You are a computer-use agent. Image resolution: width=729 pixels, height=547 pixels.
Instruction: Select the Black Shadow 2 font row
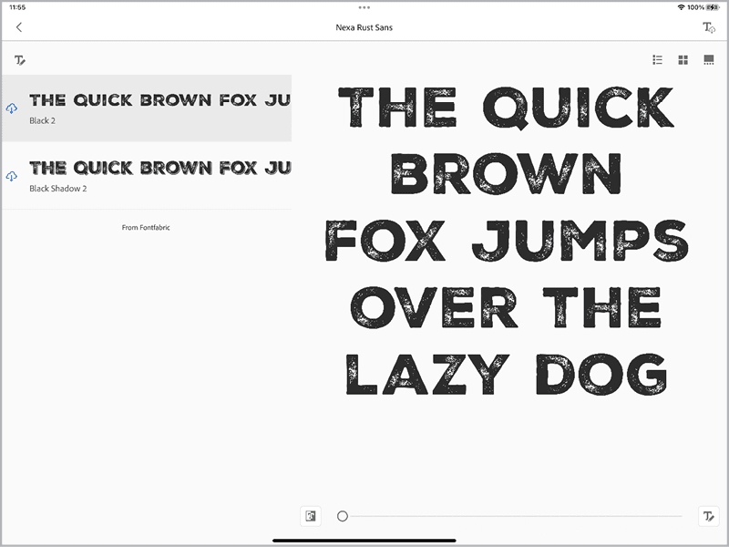point(147,176)
